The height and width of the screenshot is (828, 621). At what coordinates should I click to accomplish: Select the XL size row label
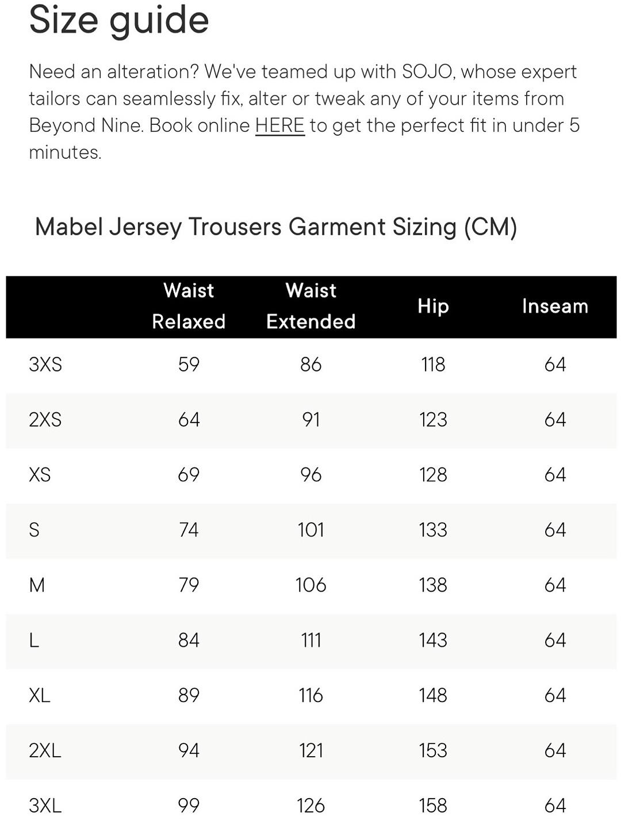point(40,696)
